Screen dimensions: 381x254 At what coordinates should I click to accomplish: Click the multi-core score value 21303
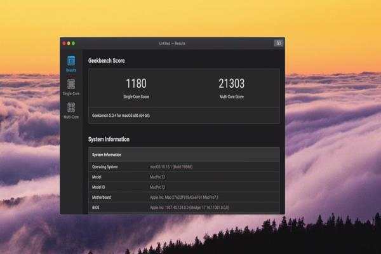tap(230, 84)
